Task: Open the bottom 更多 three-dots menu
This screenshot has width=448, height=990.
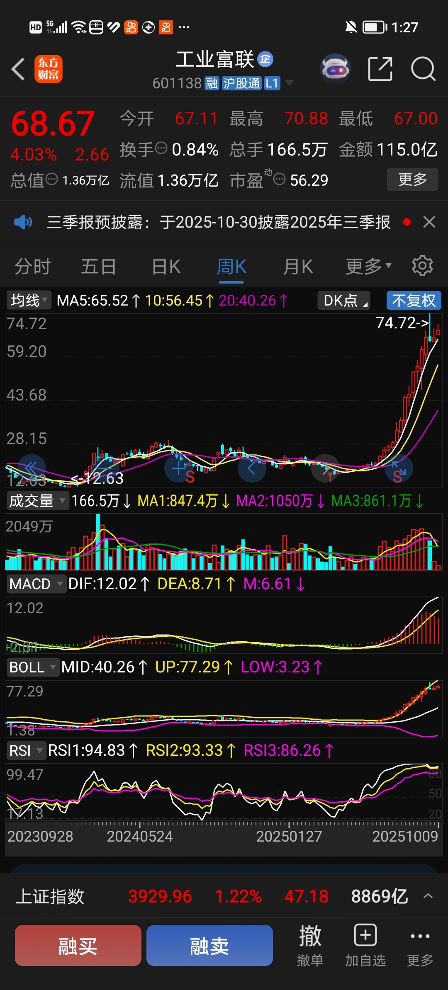Action: 420,946
